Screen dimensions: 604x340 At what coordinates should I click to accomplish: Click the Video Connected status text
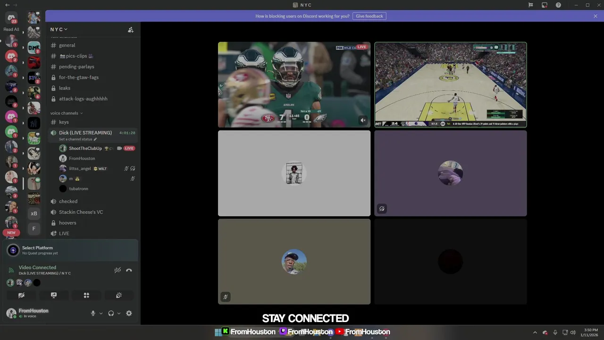37,267
